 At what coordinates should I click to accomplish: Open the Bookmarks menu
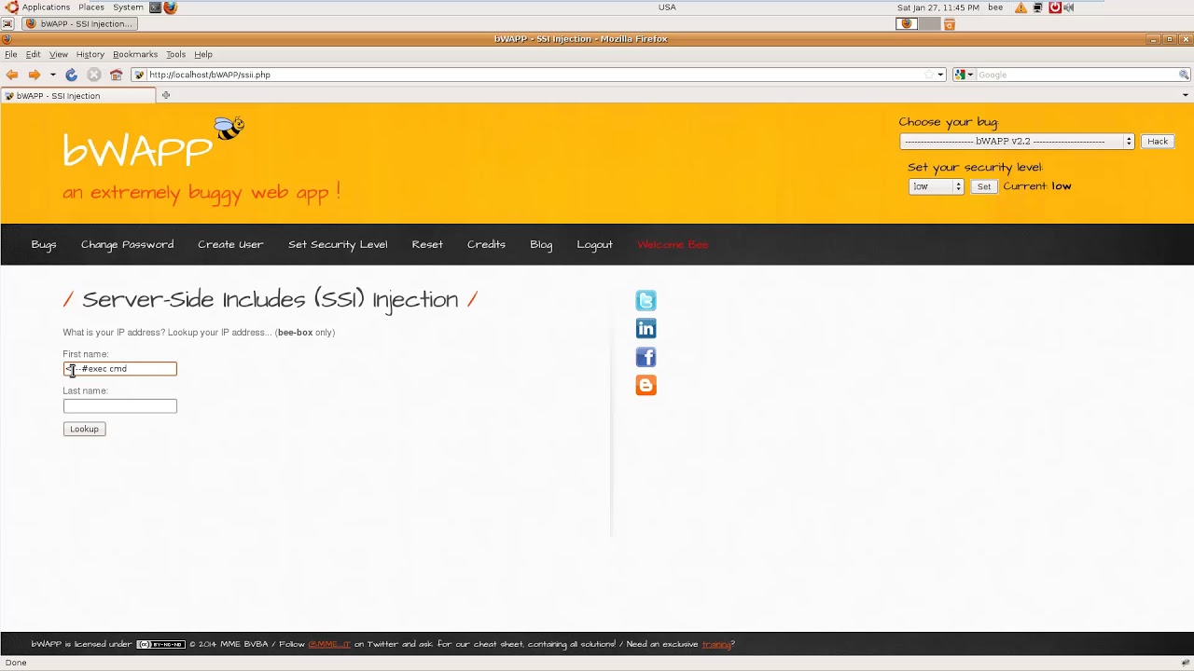click(x=135, y=54)
